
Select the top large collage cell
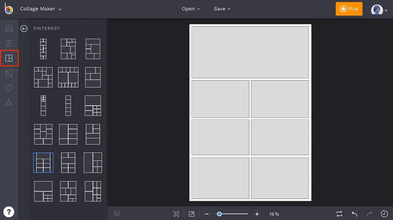[250, 52]
